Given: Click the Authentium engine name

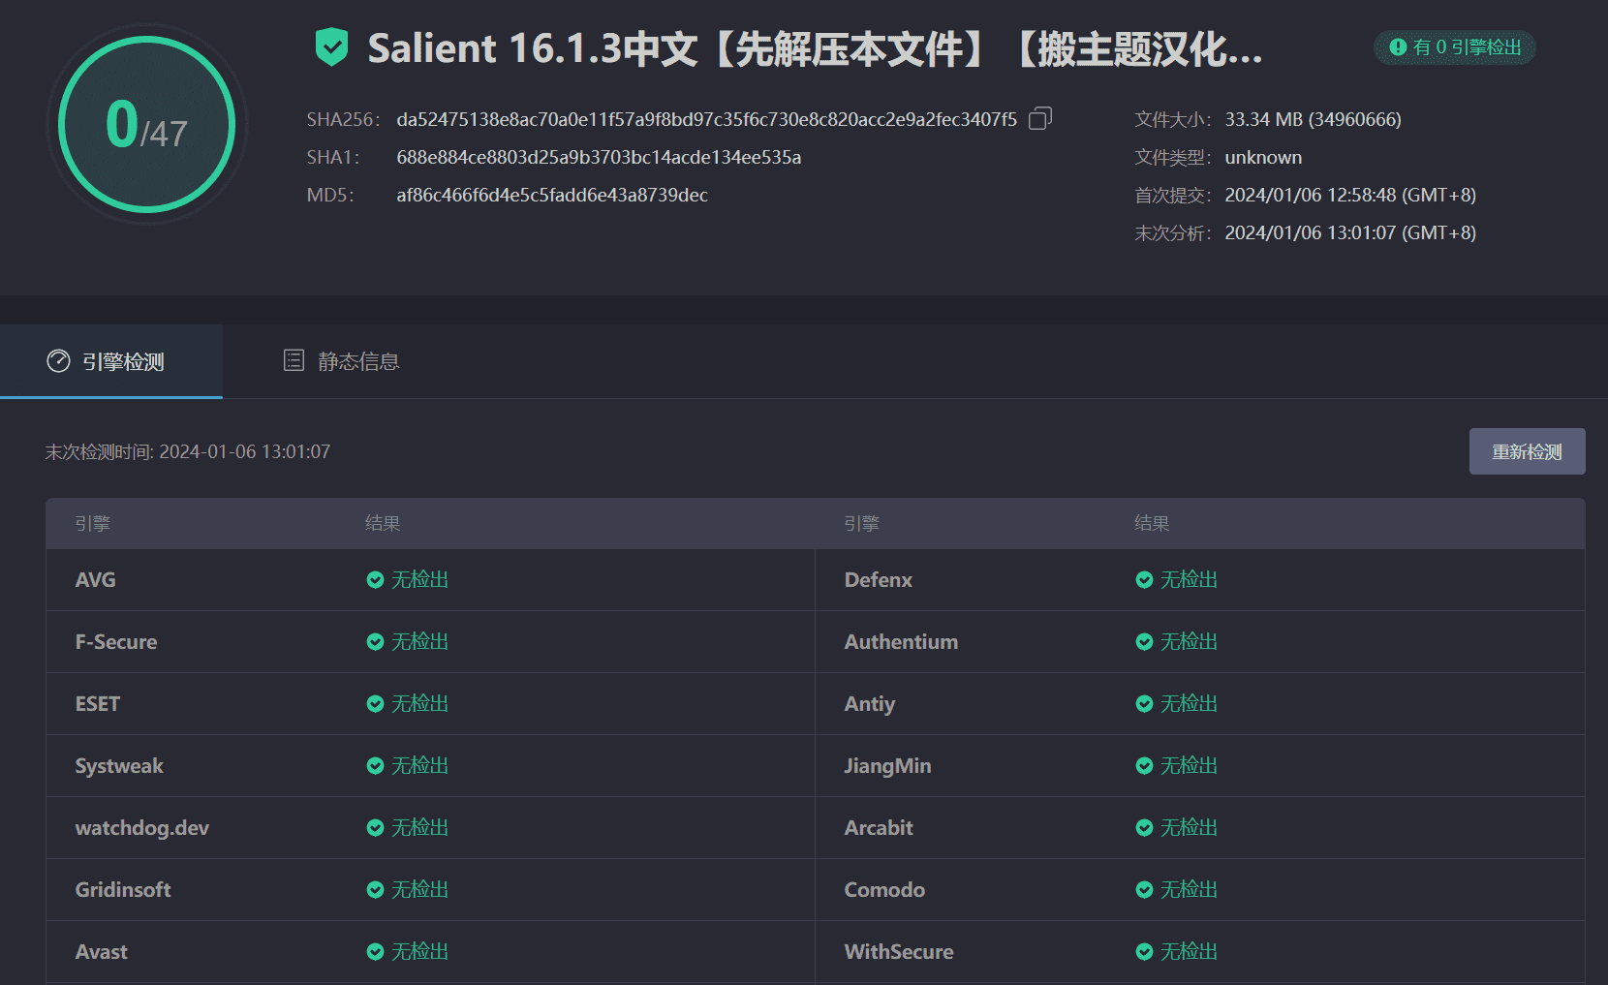Looking at the screenshot, I should (x=901, y=642).
